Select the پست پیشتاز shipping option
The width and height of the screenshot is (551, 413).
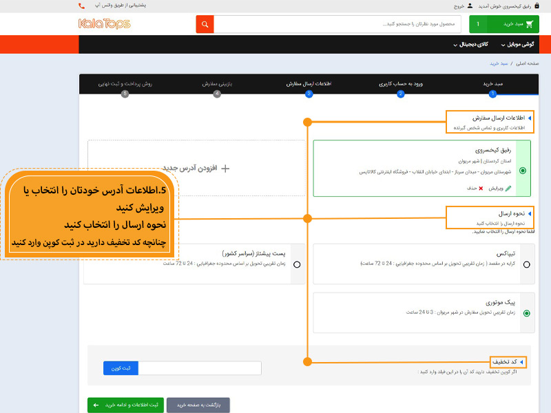297,264
